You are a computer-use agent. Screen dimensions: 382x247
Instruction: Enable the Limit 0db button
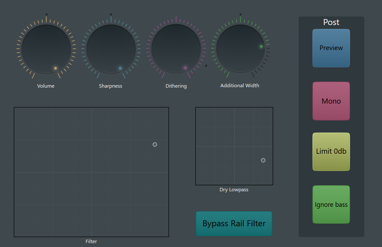tap(331, 152)
